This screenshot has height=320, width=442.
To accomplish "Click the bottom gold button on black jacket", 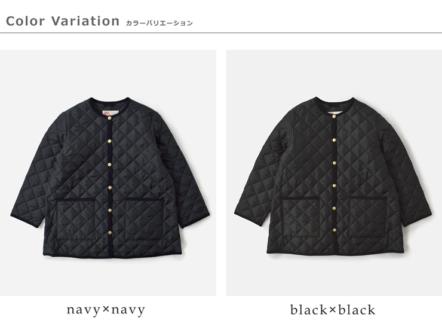I will point(334,230).
